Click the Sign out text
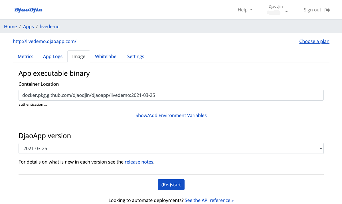 tap(312, 10)
